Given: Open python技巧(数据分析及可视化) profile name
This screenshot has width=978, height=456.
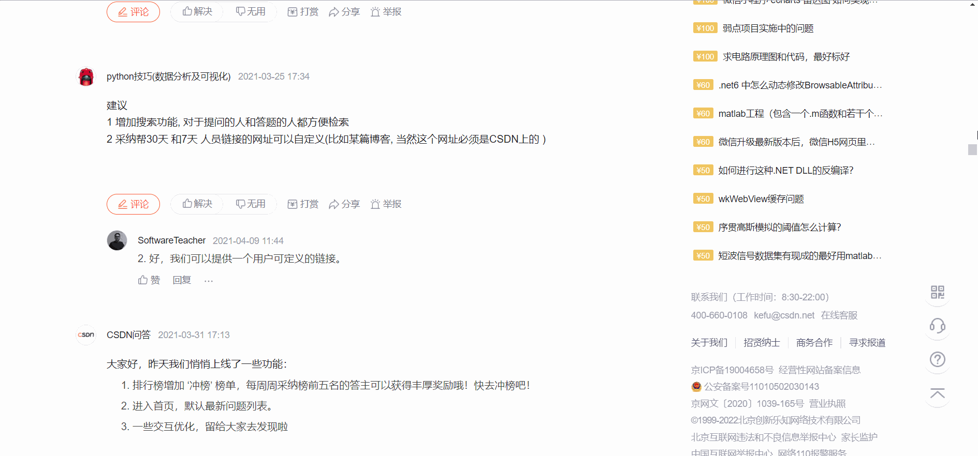Looking at the screenshot, I should click(x=169, y=77).
